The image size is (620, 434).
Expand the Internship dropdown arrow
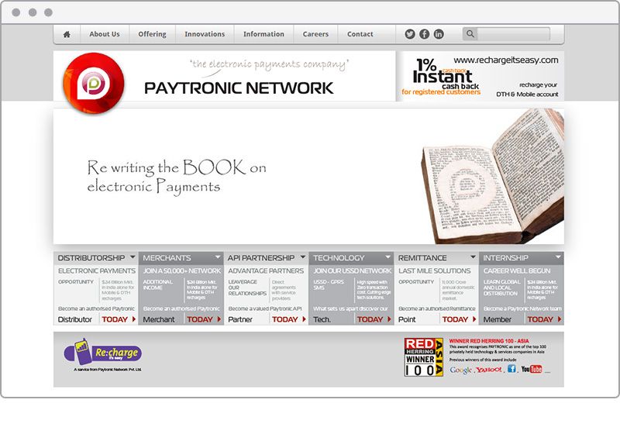tap(558, 257)
